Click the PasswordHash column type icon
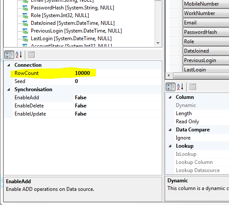This screenshot has width=229, height=205. tap(25, 8)
